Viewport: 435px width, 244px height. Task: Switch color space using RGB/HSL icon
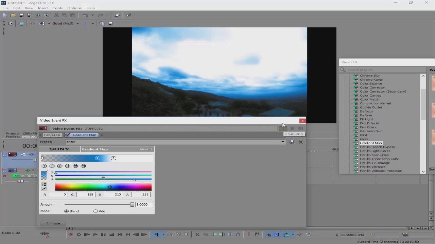coord(44,184)
